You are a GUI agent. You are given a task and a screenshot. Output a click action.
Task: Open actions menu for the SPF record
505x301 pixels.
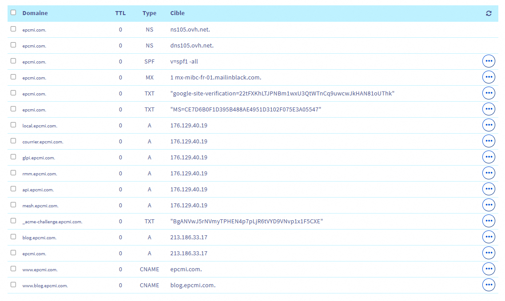pyautogui.click(x=489, y=61)
